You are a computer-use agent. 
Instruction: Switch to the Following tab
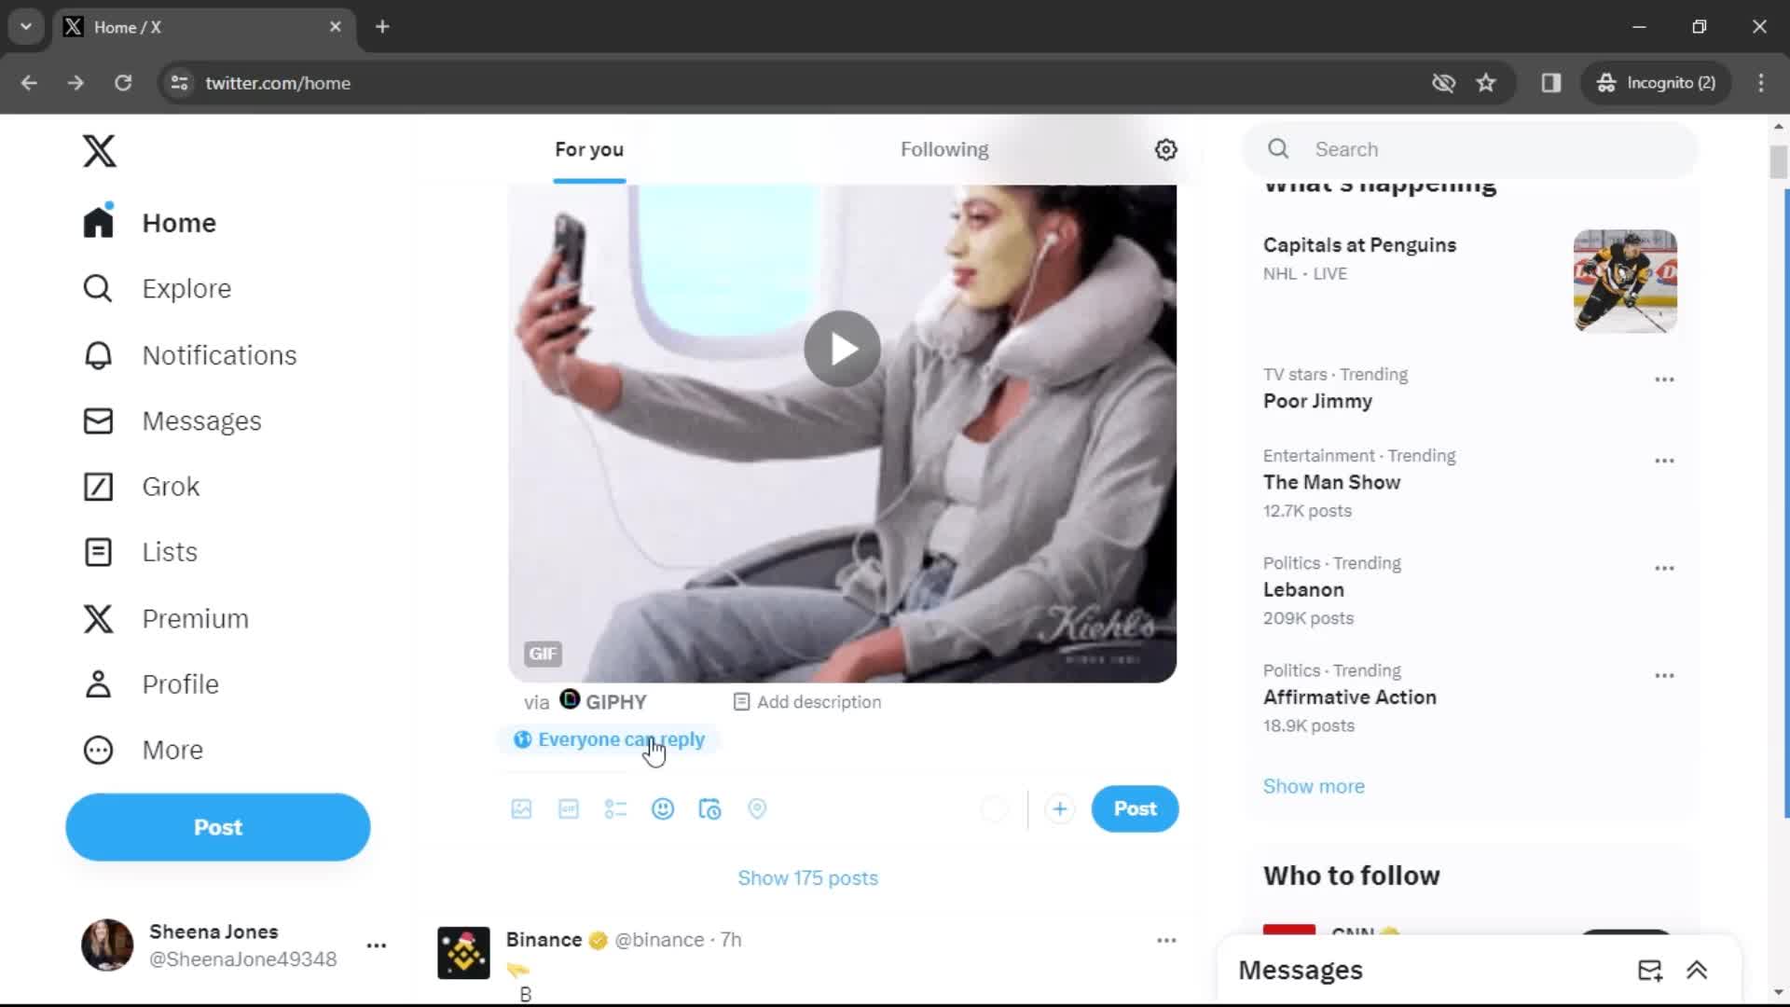(944, 149)
